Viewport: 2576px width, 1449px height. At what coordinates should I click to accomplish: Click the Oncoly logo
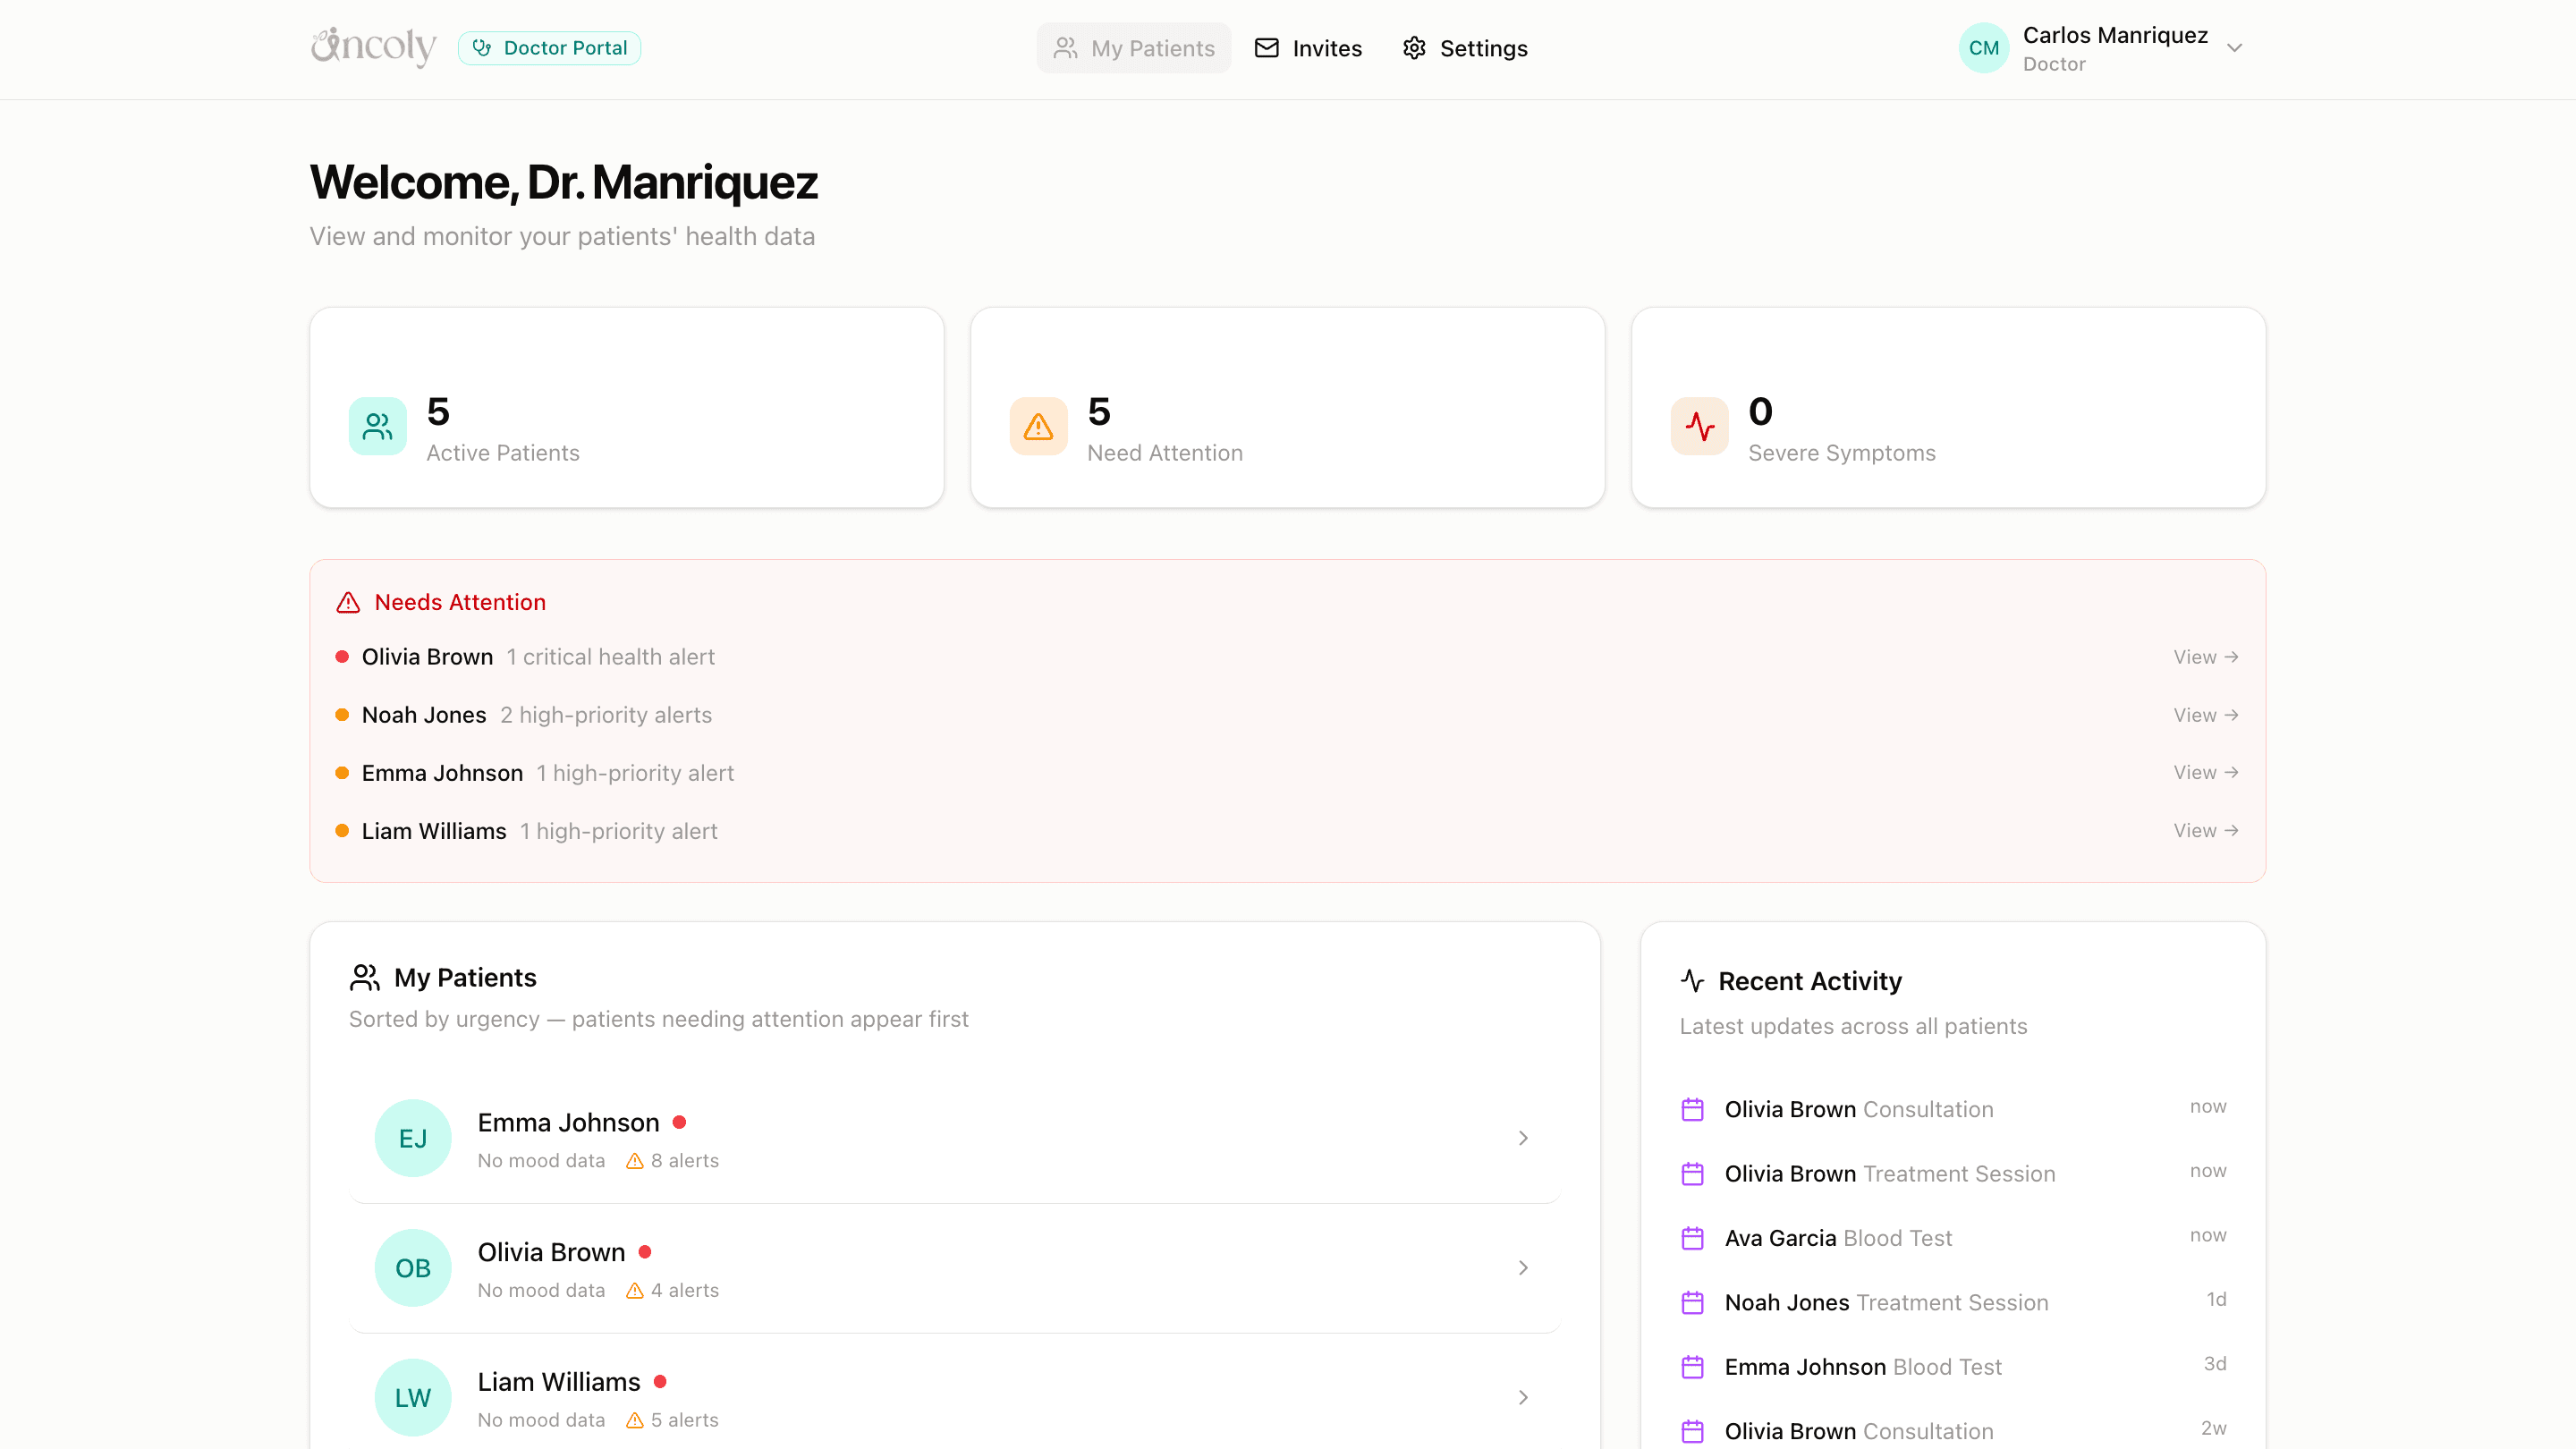373,47
